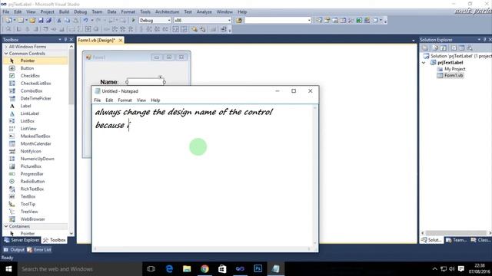
Task: Click the taskbar search box
Action: tap(80, 269)
